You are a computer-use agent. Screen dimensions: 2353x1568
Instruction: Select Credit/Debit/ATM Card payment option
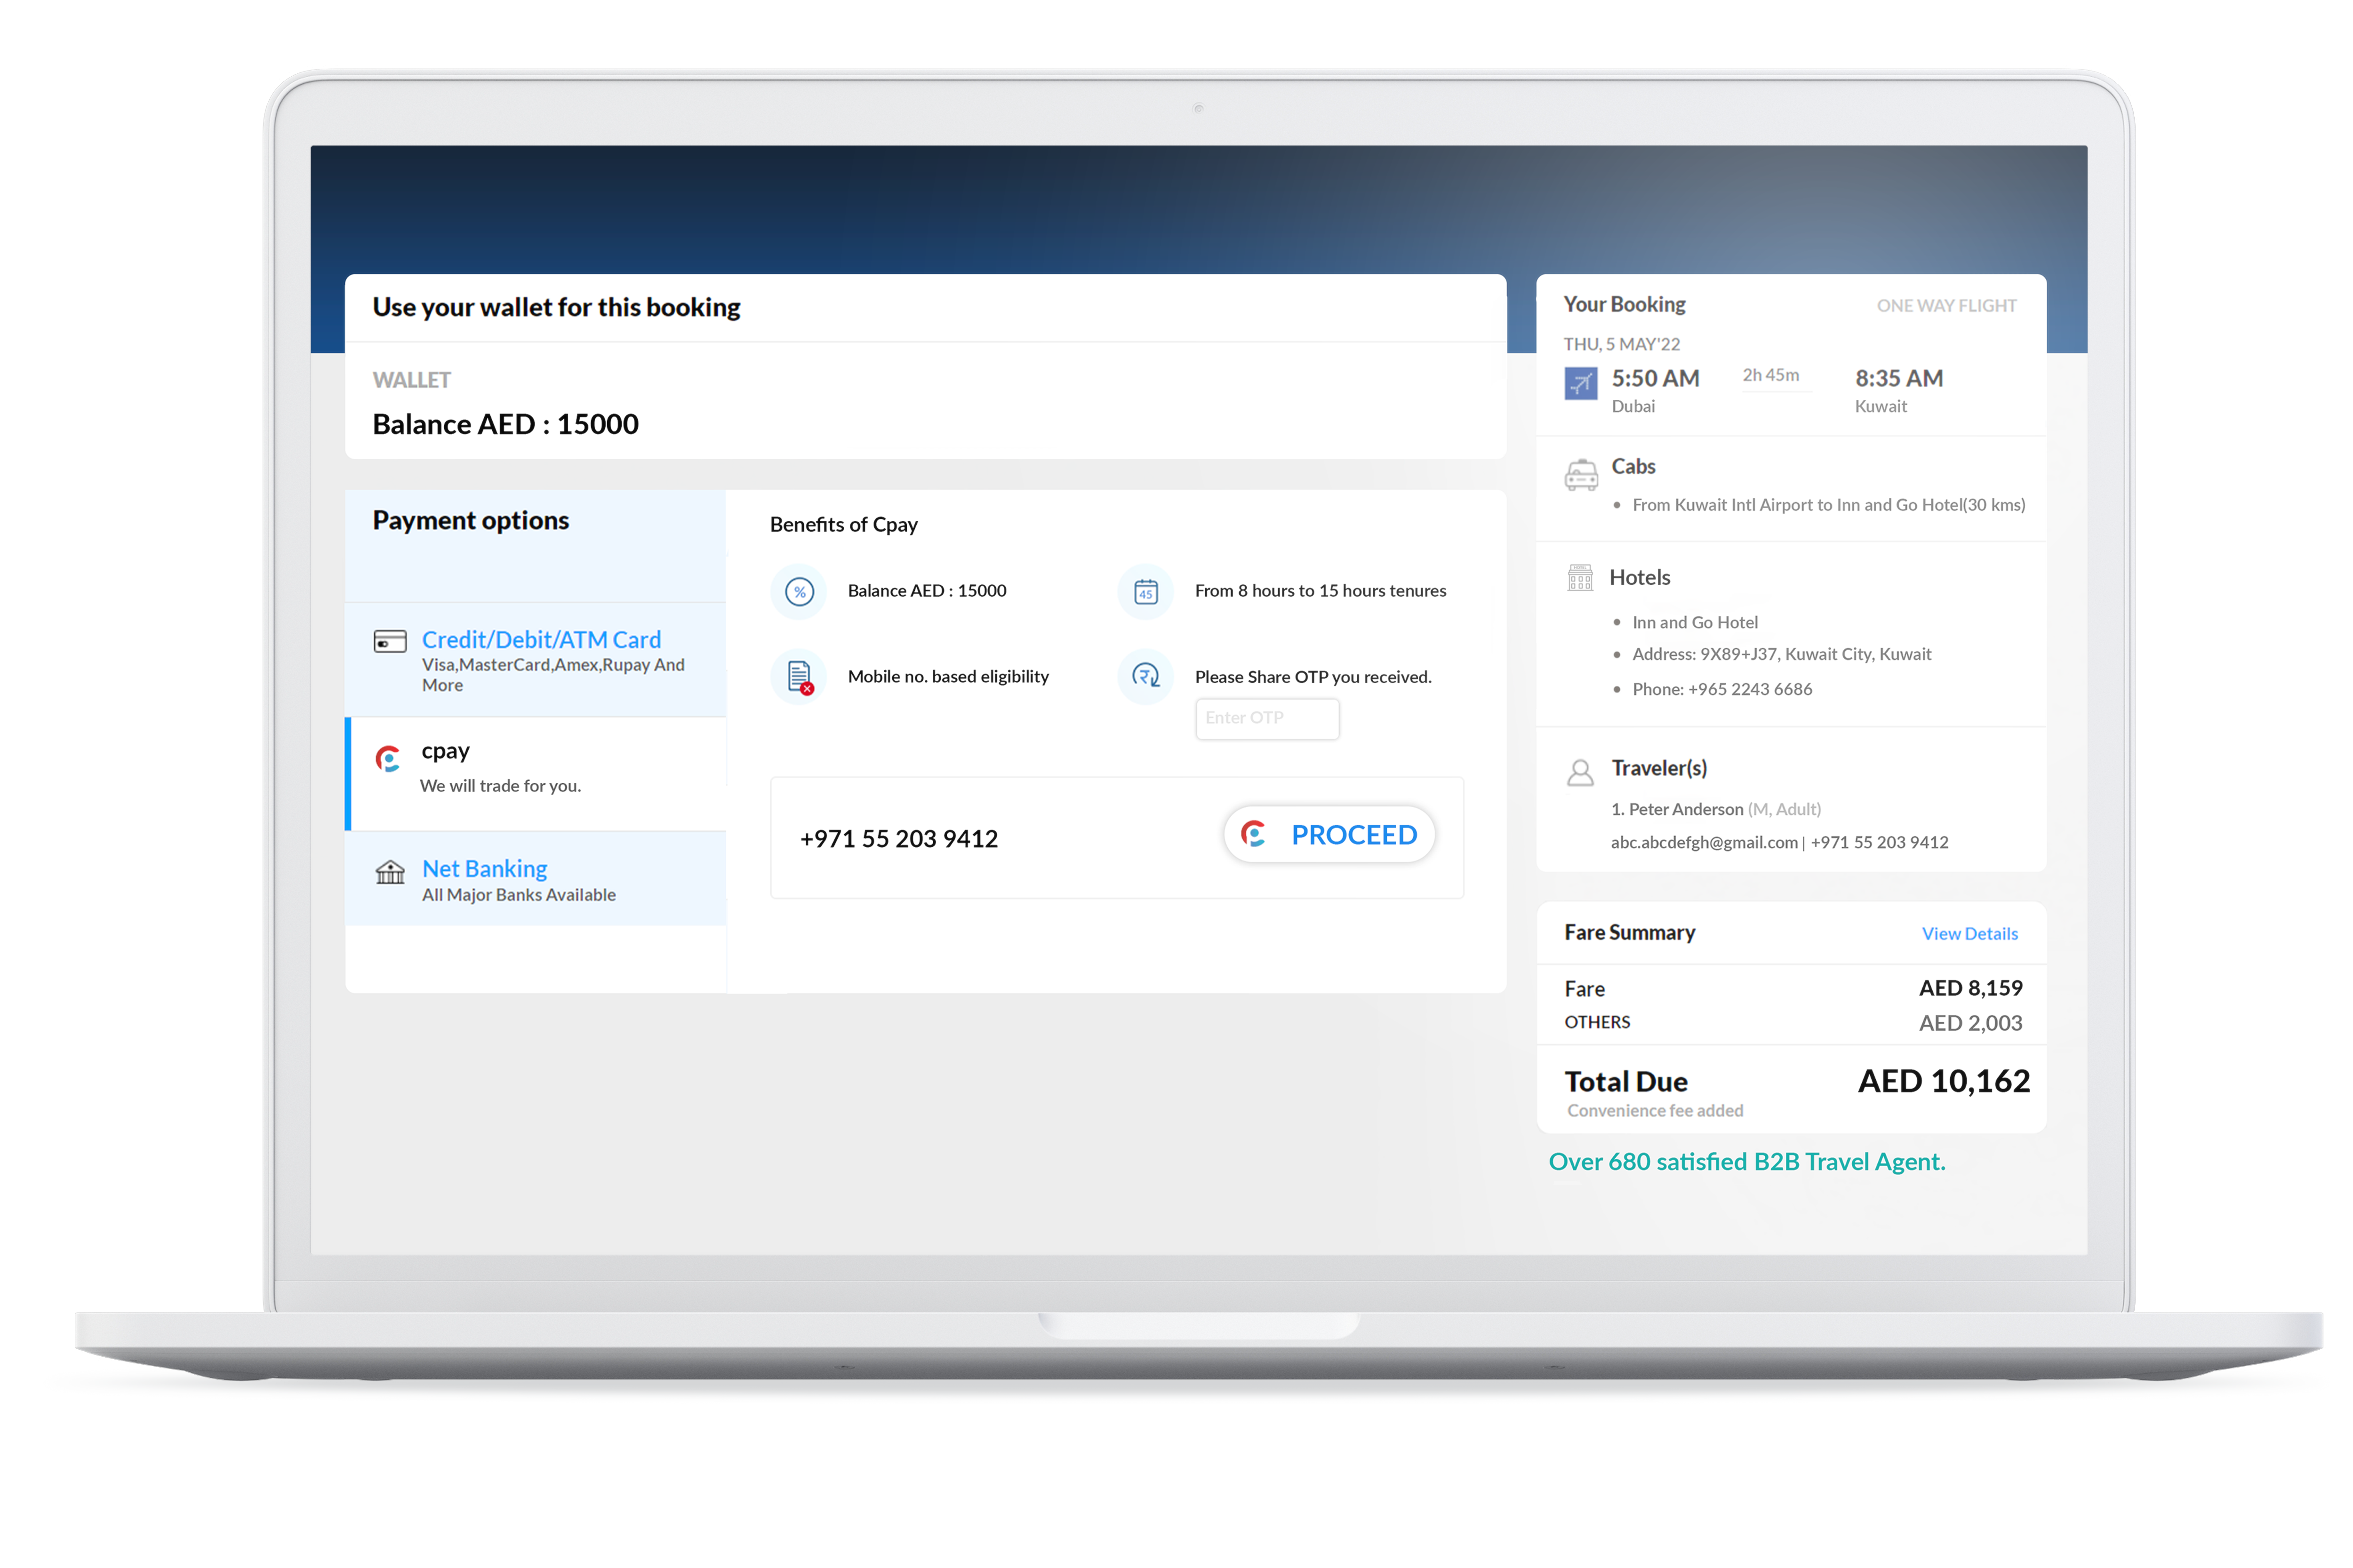coord(541,640)
